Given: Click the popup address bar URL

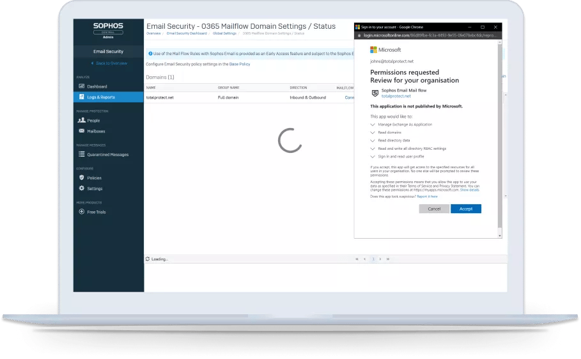Looking at the screenshot, I should [429, 36].
